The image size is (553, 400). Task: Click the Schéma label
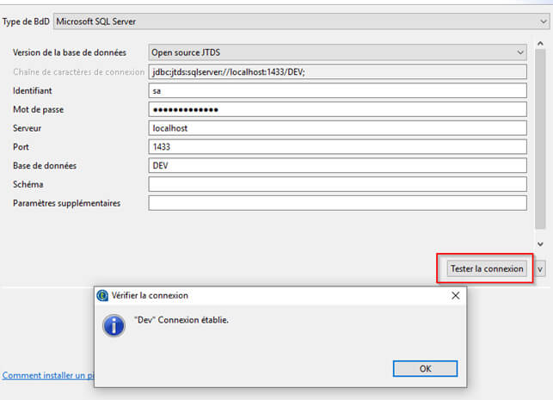28,184
